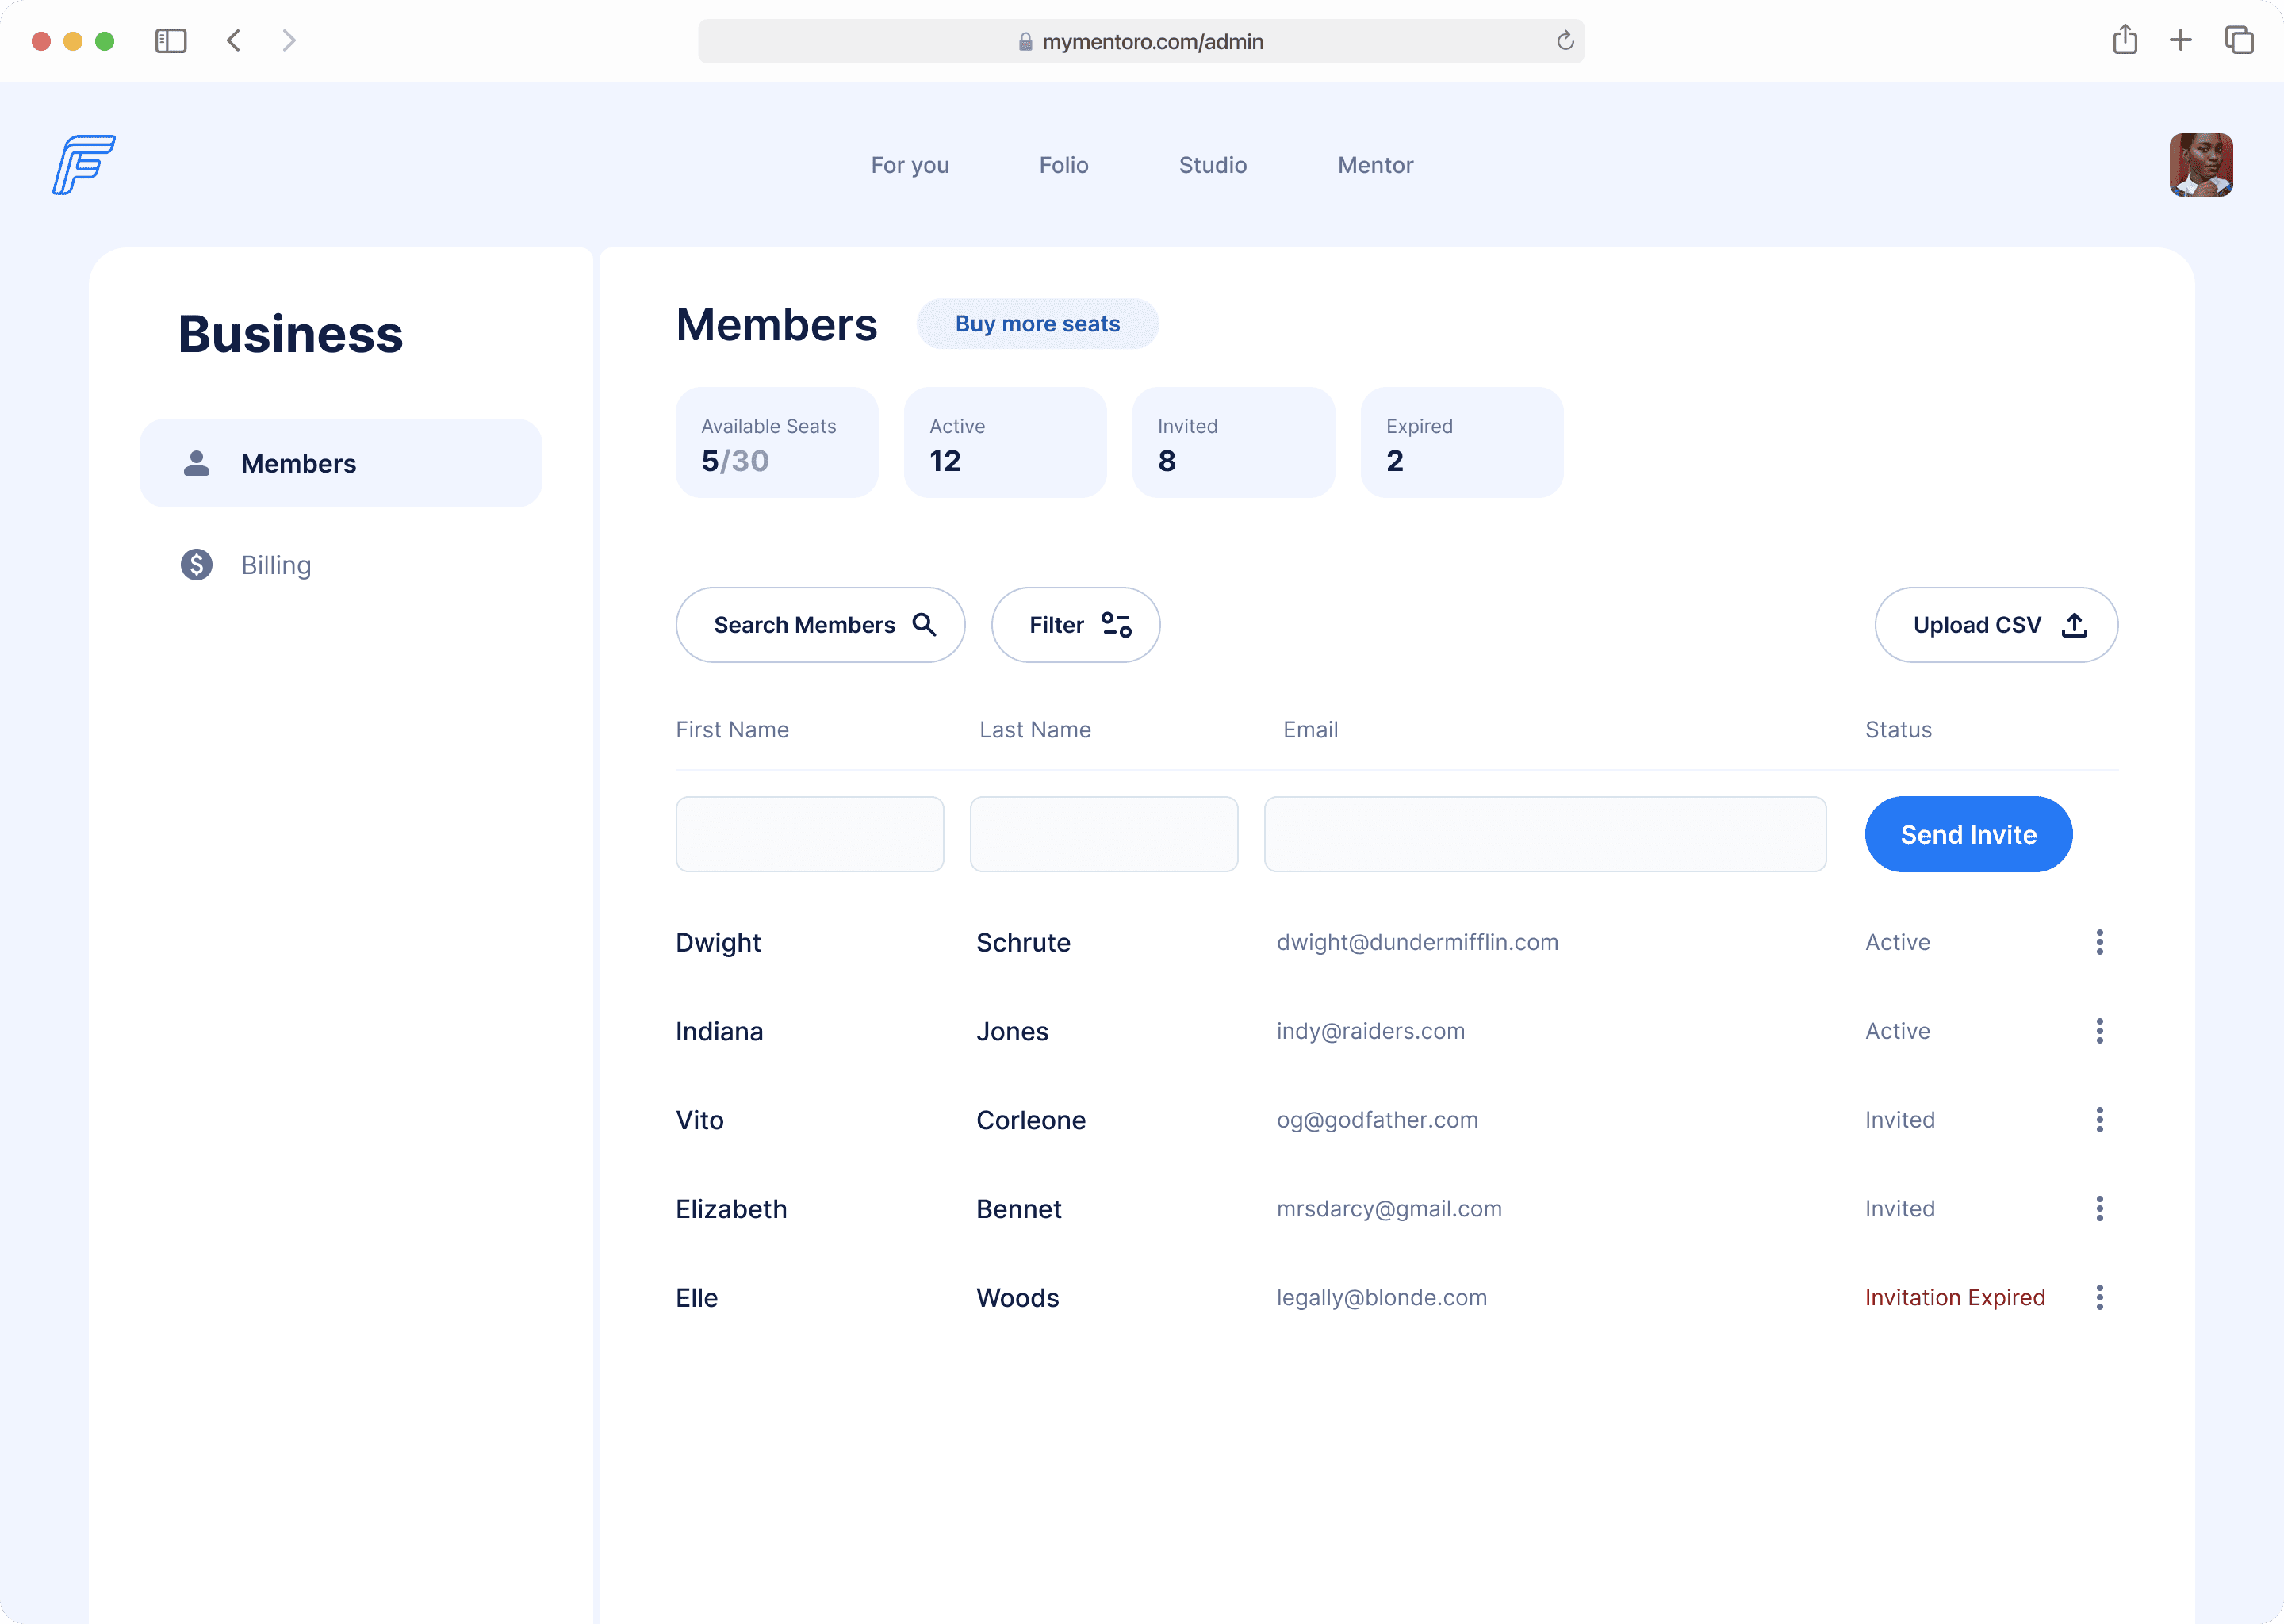The height and width of the screenshot is (1624, 2284).
Task: Click Buy more seats
Action: coord(1037,324)
